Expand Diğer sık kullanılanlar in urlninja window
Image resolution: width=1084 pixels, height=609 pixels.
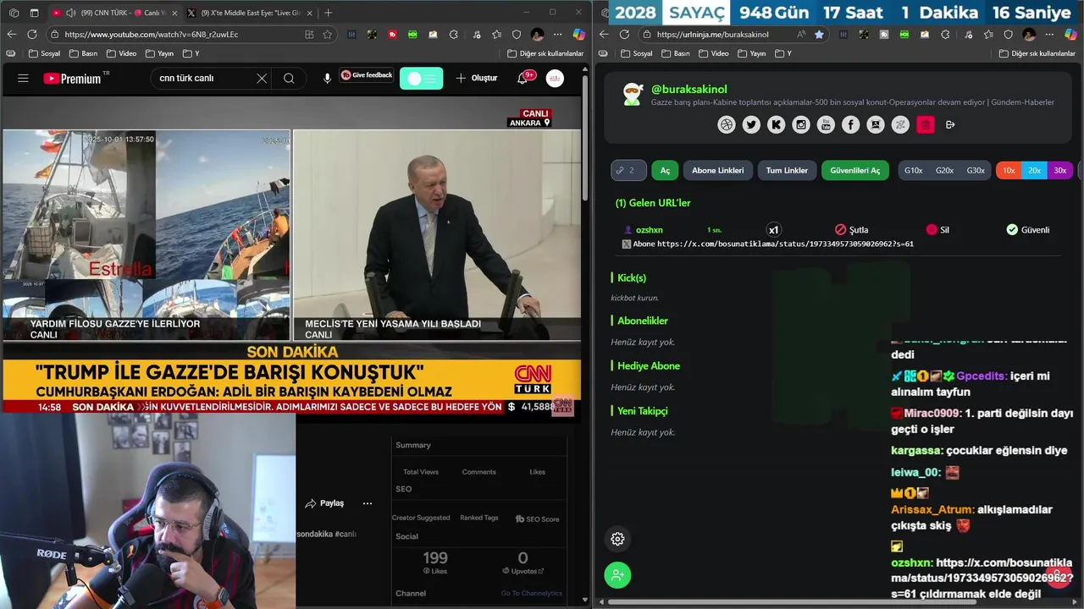coord(1036,53)
